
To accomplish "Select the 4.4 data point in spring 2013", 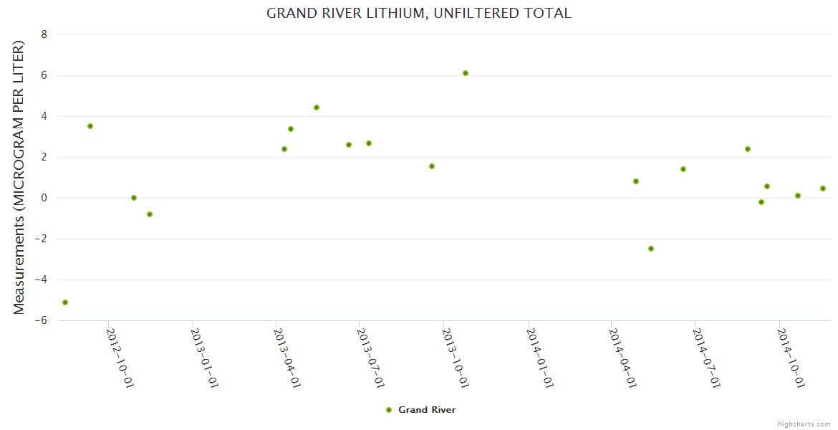I will pos(317,107).
